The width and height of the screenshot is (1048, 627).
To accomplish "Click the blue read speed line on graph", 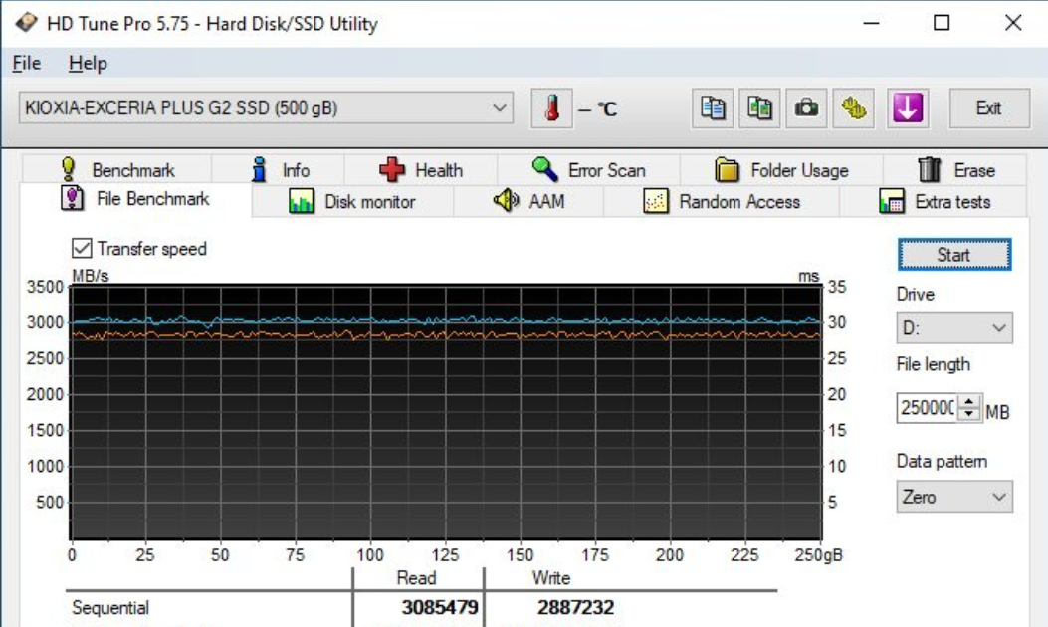I will [x=445, y=321].
